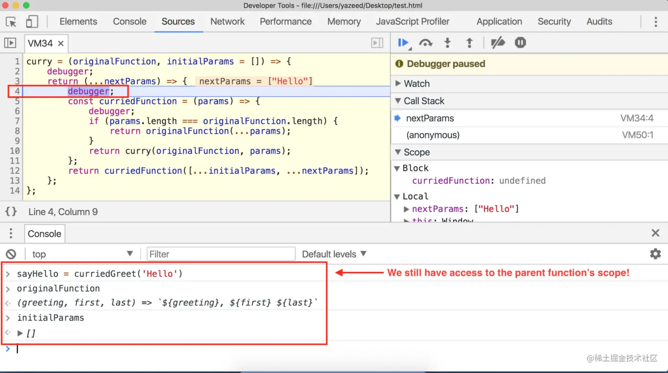
Task: Click the VM34:4 source location link
Action: tap(637, 118)
